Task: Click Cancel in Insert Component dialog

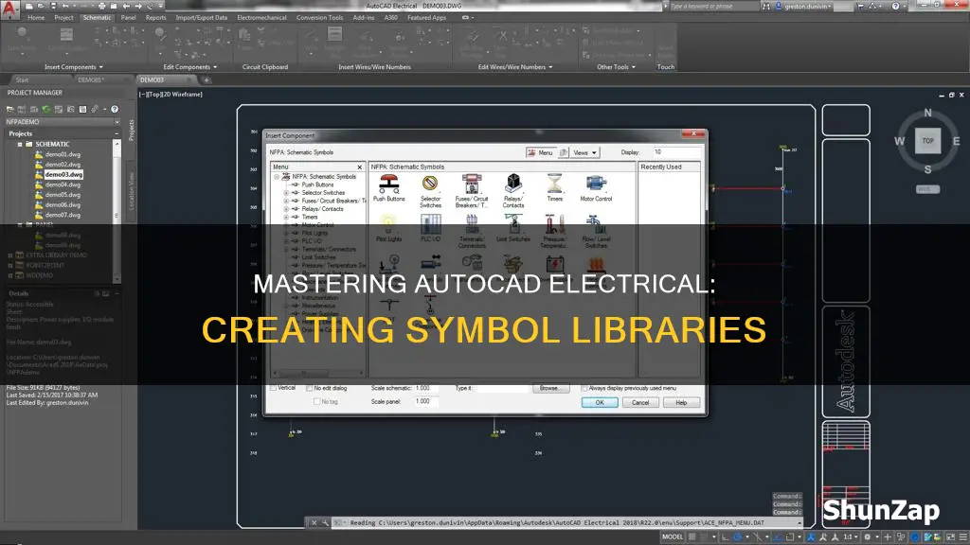Action: pyautogui.click(x=640, y=403)
